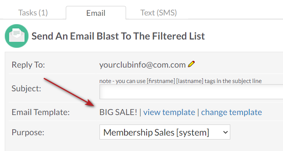Click the BIG SALE! template name
This screenshot has height=151, width=283.
tap(118, 112)
